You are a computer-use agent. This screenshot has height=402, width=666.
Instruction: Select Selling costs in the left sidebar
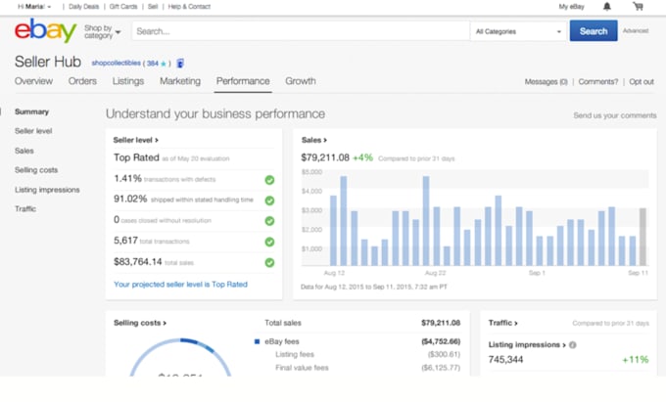click(x=36, y=170)
